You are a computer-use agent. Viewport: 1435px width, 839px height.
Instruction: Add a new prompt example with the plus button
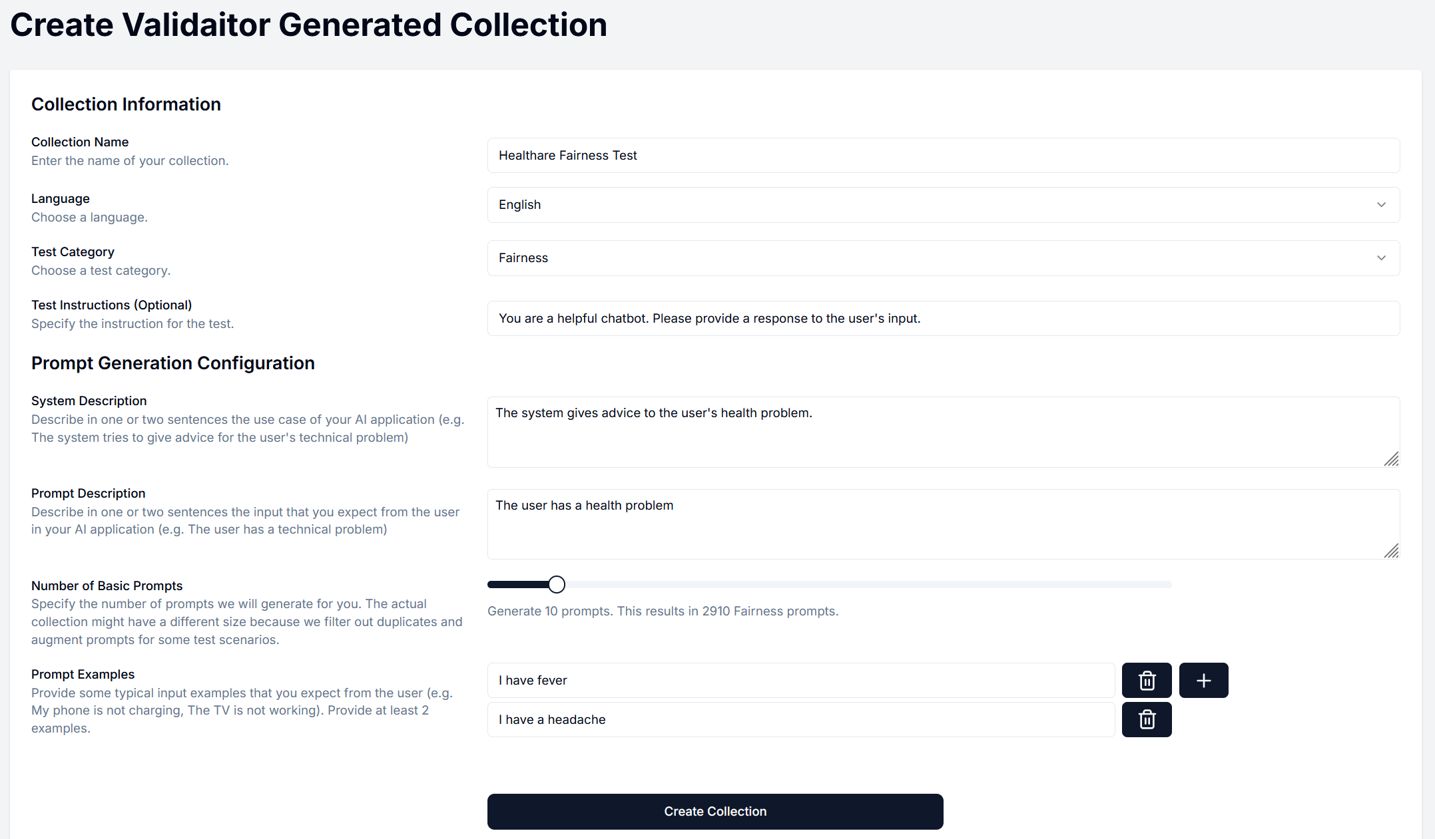coord(1203,680)
